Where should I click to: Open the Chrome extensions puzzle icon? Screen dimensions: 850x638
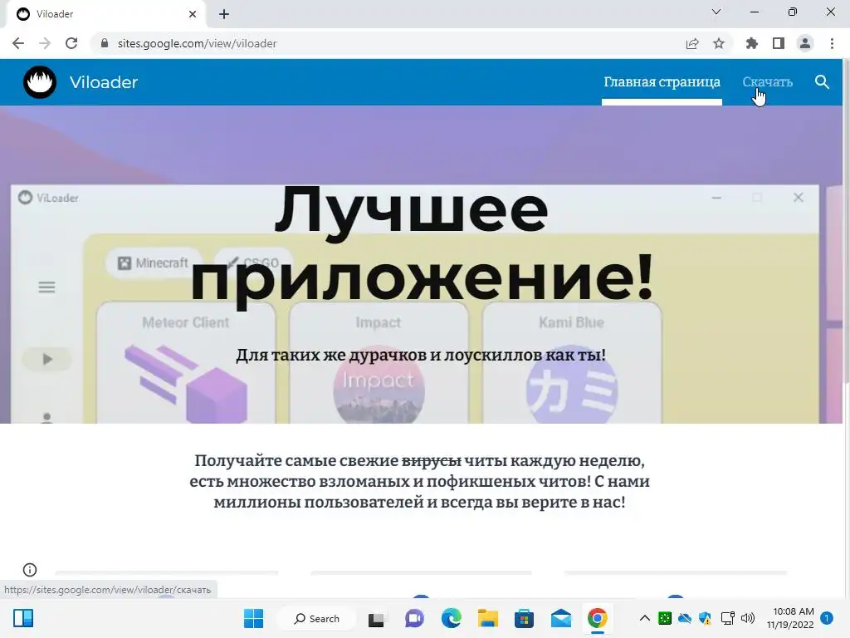pyautogui.click(x=751, y=43)
